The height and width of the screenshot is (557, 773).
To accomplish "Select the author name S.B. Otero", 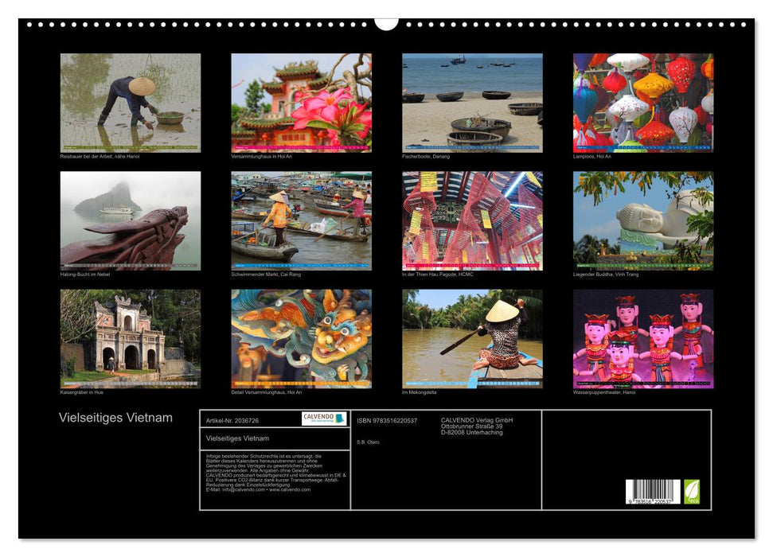I will pos(368,442).
